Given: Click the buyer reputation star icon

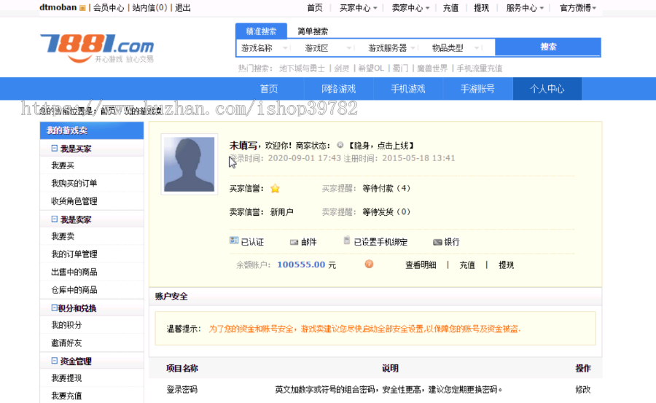Looking at the screenshot, I should [275, 188].
